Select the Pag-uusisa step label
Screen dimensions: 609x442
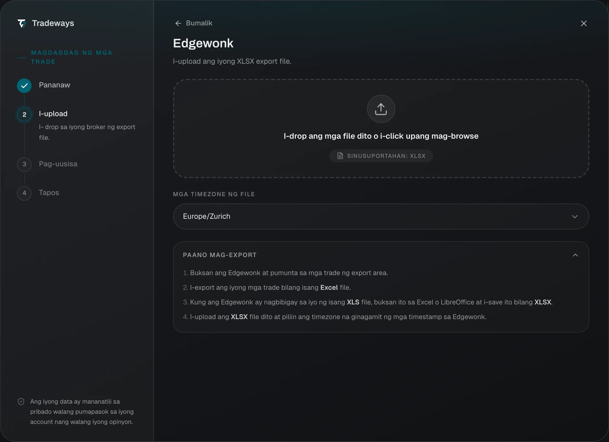[x=58, y=164]
